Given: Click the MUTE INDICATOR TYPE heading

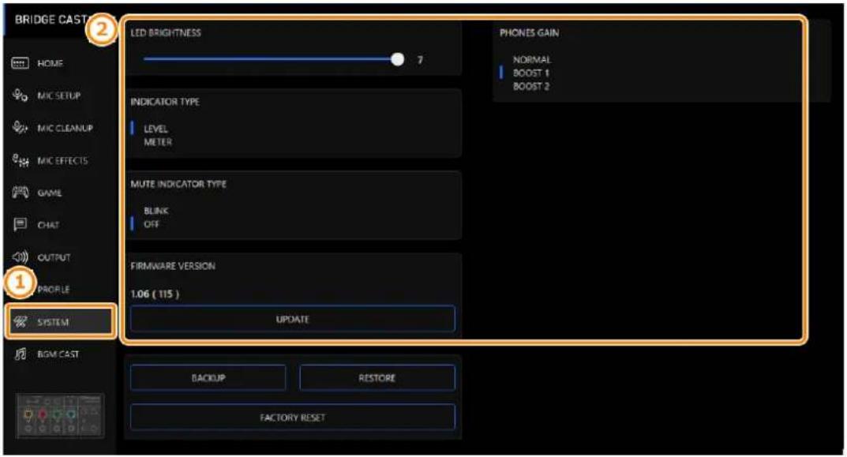Looking at the screenshot, I should (178, 184).
